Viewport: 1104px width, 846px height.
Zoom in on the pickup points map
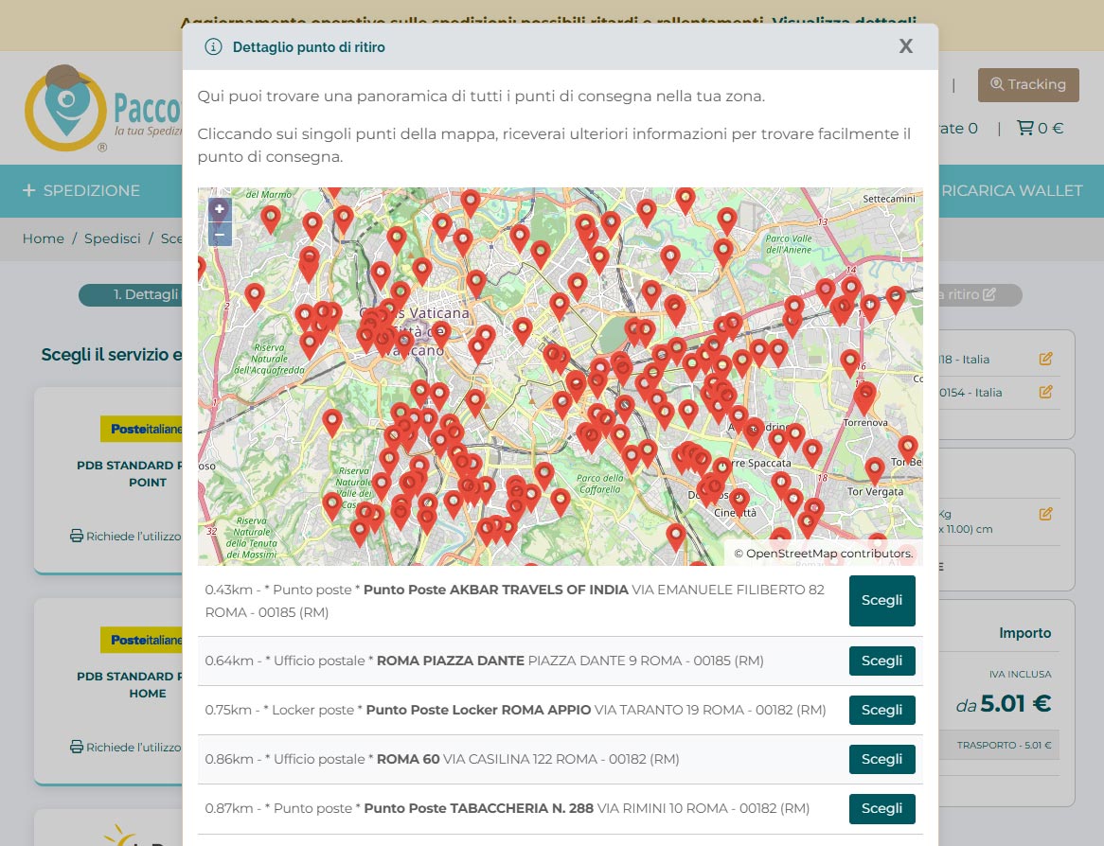[220, 209]
